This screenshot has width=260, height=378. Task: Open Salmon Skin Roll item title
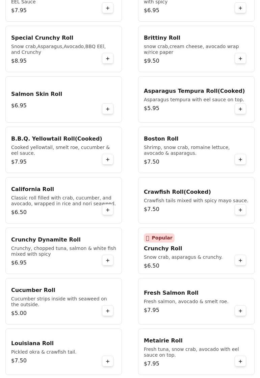point(36,94)
